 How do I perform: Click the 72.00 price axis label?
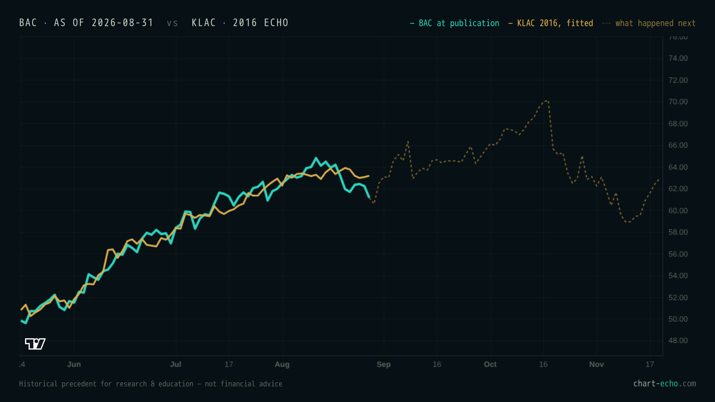coord(678,80)
